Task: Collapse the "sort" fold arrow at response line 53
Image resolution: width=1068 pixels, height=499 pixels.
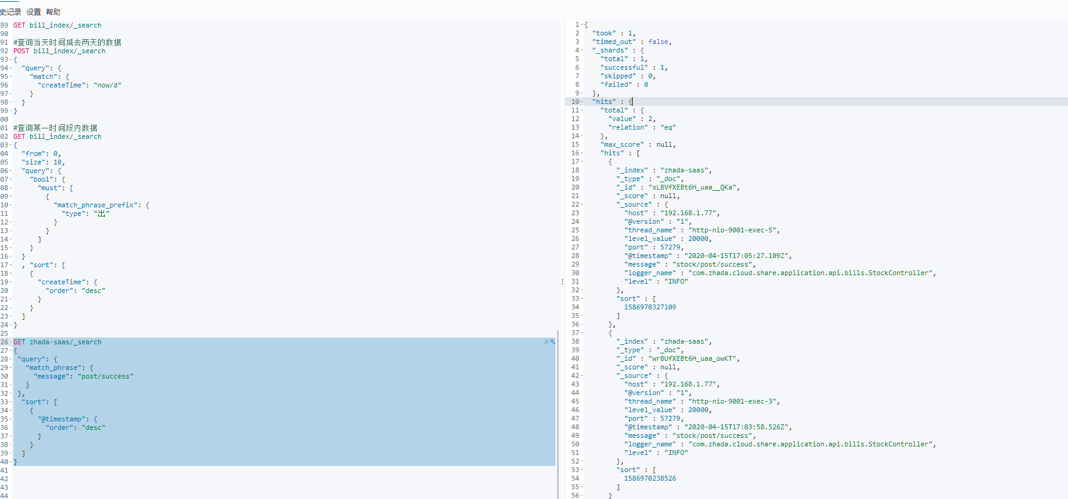Action: [582, 470]
